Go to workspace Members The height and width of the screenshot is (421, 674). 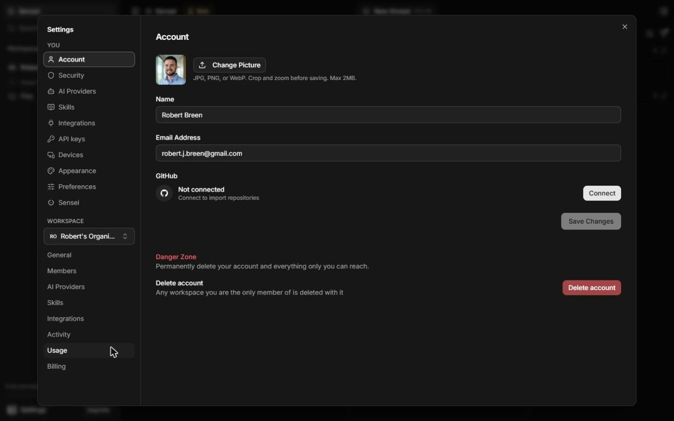click(x=89, y=271)
